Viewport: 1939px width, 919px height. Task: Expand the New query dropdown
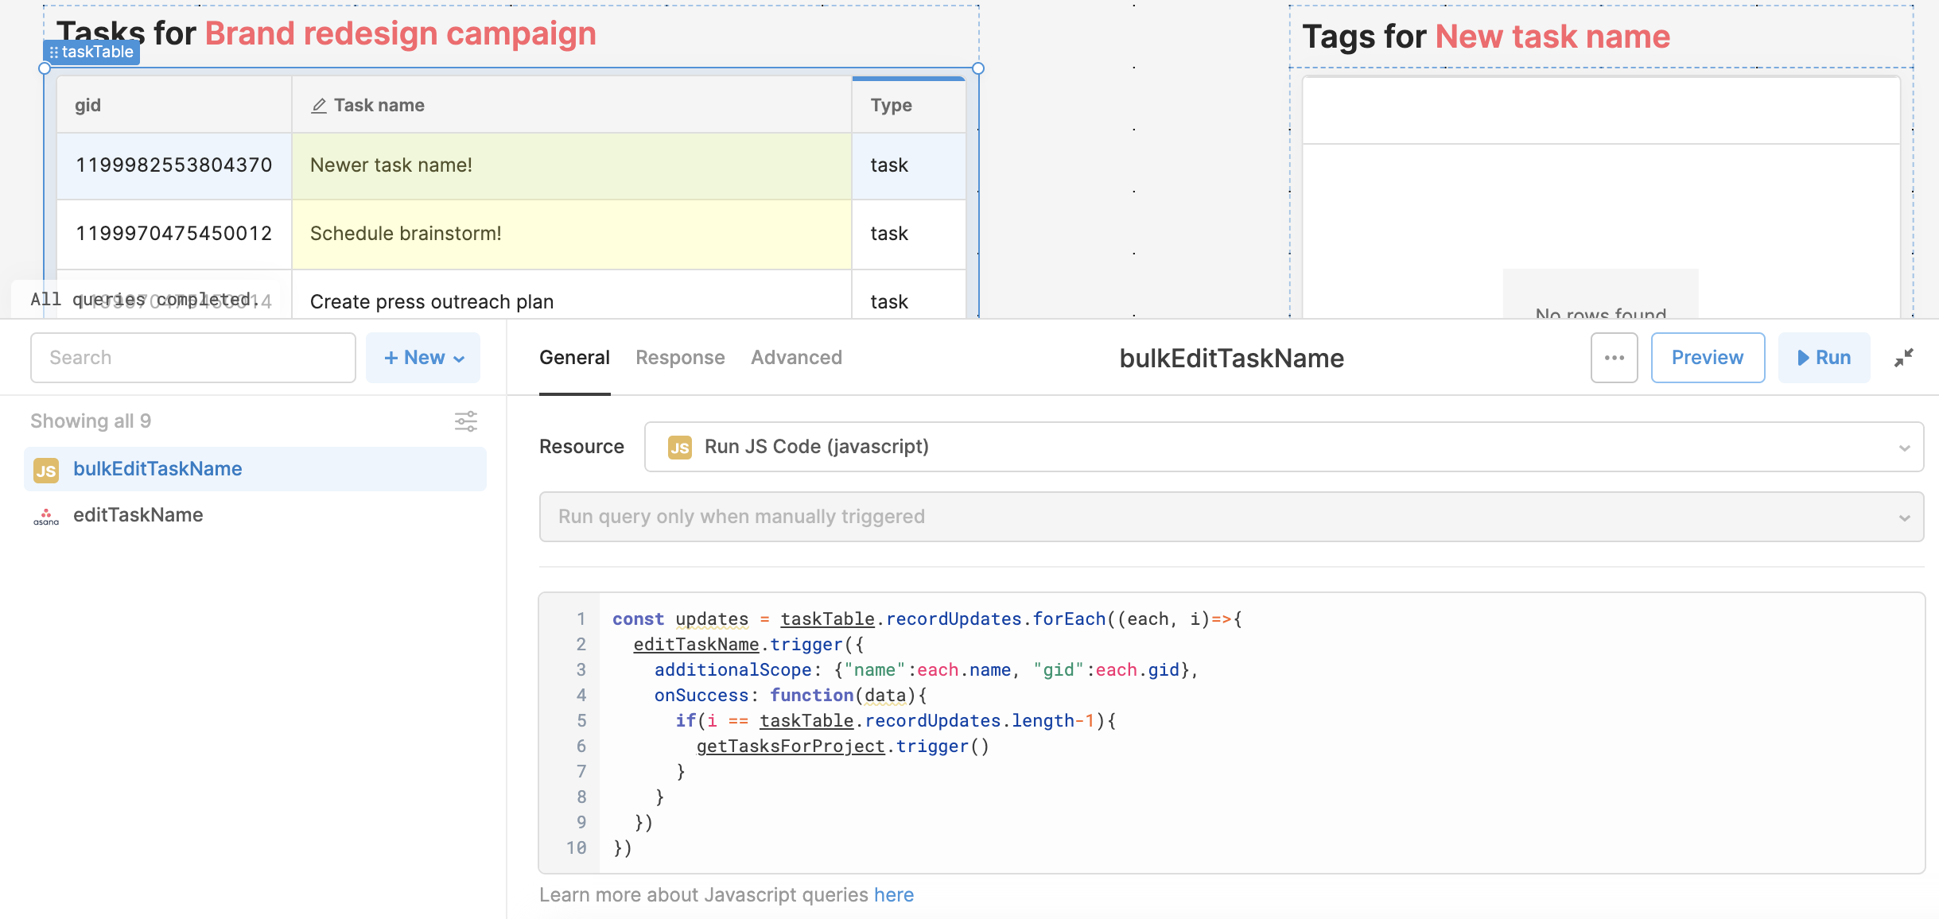423,358
